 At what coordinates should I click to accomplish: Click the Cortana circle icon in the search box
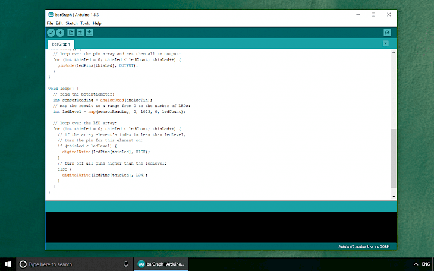point(23,264)
